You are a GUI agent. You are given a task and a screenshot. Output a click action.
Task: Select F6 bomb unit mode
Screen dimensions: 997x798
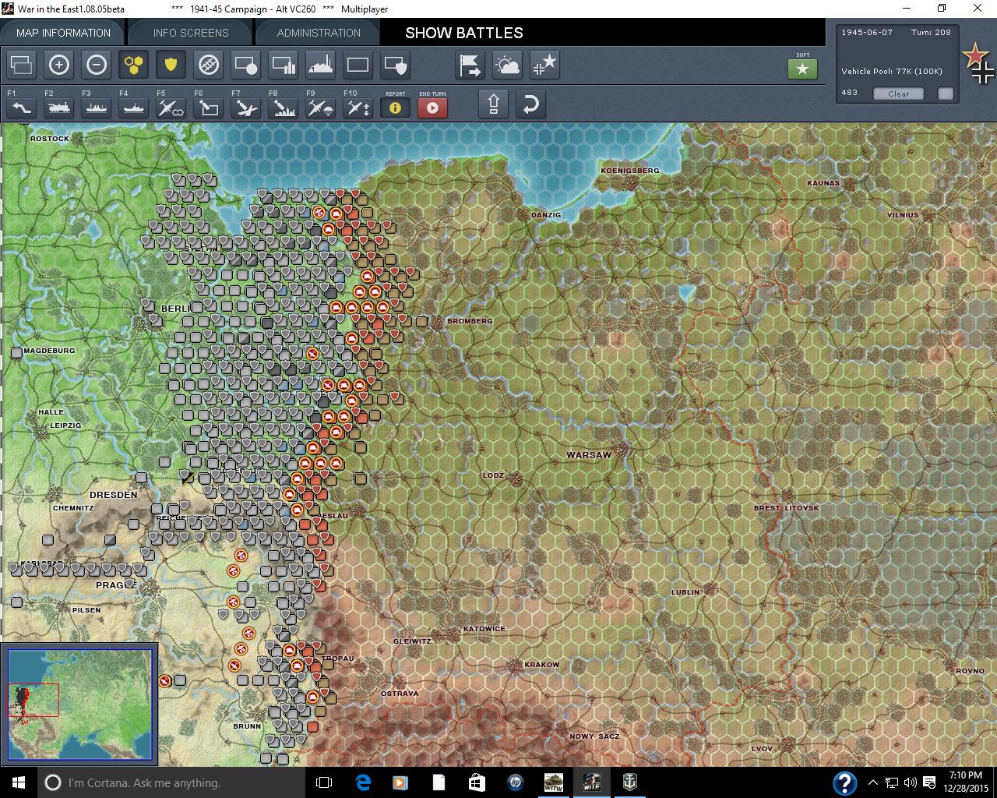coord(209,108)
